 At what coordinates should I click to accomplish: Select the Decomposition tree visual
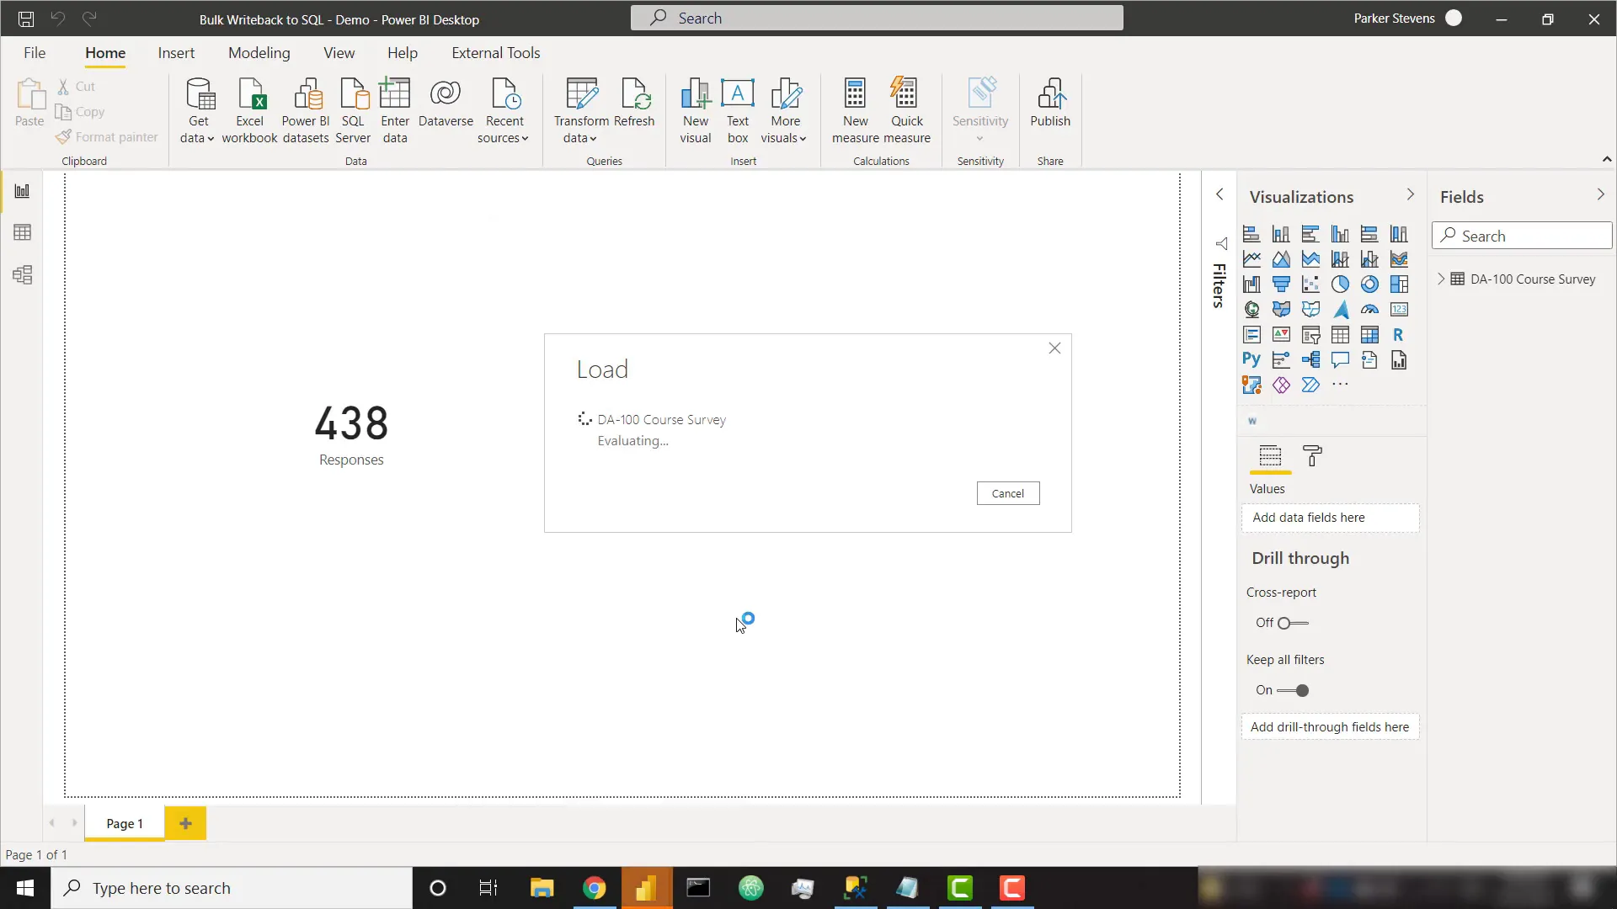[x=1310, y=360]
